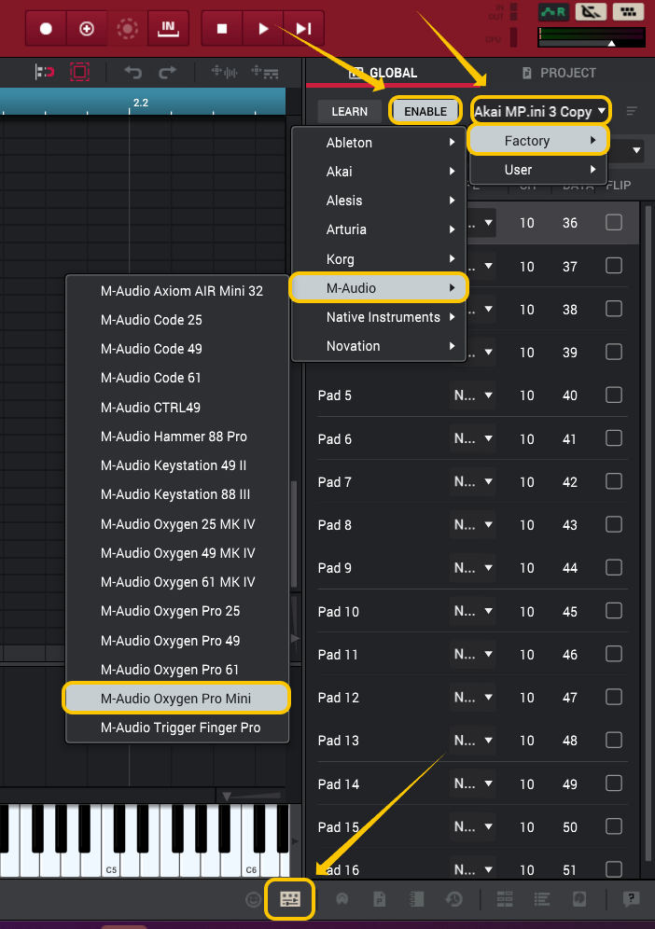Click the smiley face icon in bottom bar
The width and height of the screenshot is (655, 929).
point(253,900)
